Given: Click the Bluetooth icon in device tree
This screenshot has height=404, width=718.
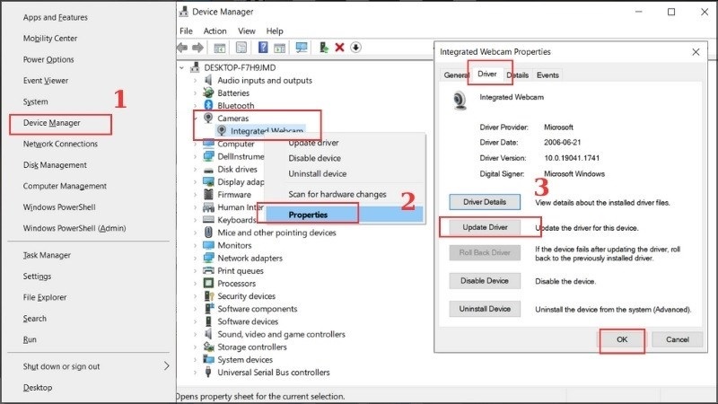Looking at the screenshot, I should pyautogui.click(x=208, y=105).
